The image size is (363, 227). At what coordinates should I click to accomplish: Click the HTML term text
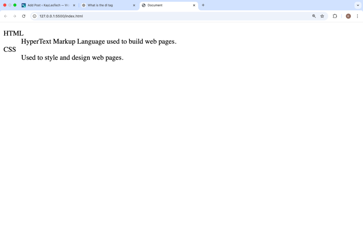[x=13, y=33]
